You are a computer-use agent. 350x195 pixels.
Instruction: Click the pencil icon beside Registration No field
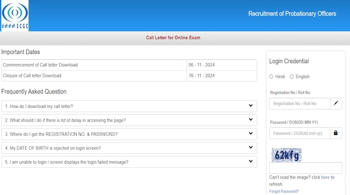335,104
